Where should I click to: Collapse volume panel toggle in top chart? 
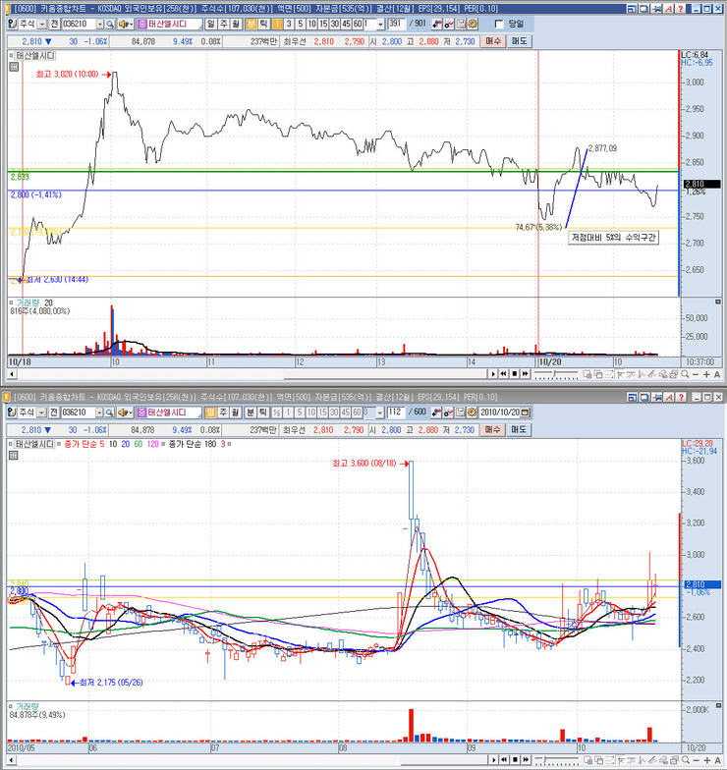point(718,302)
